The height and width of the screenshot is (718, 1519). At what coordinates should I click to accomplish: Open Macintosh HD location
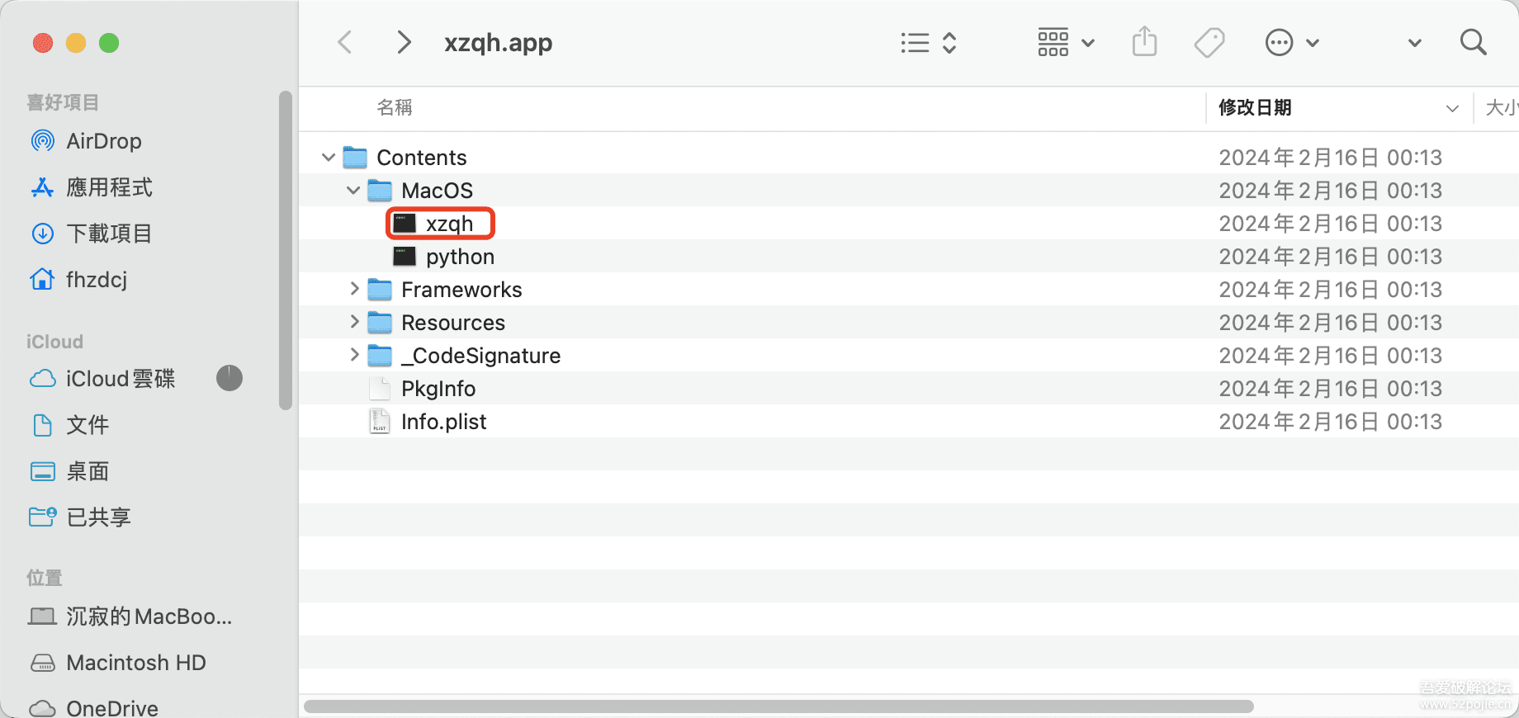pyautogui.click(x=135, y=663)
